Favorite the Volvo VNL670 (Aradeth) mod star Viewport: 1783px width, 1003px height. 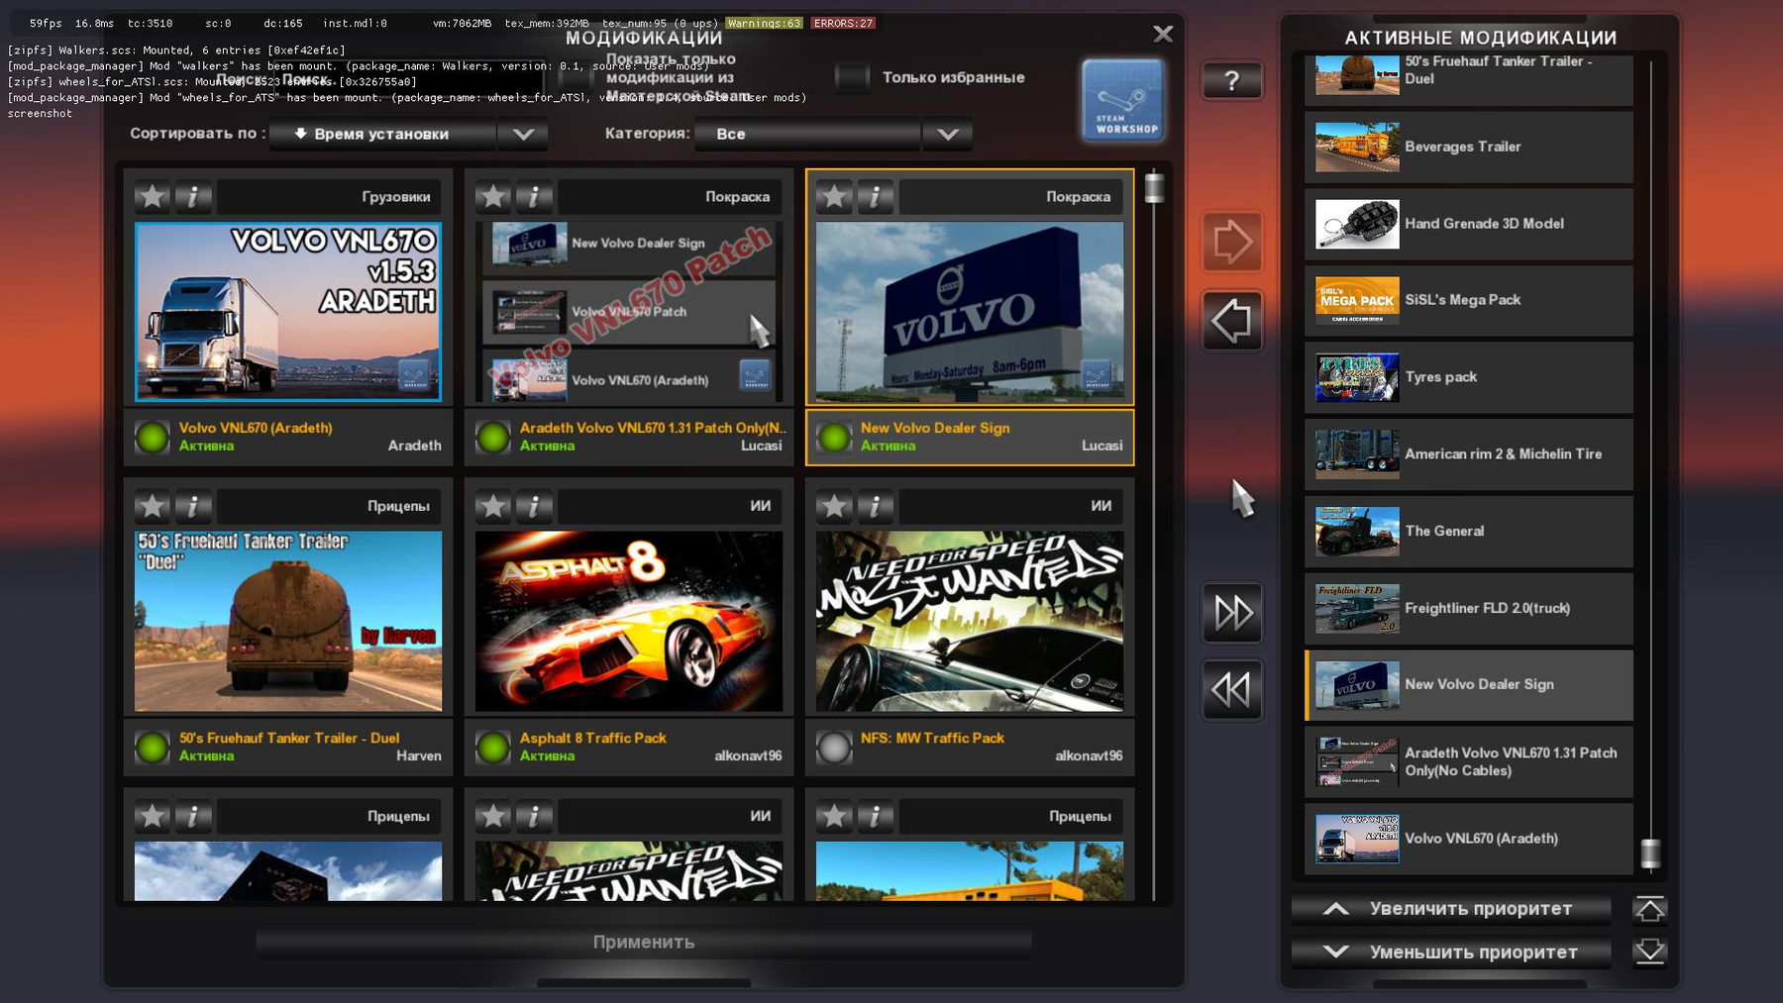(153, 197)
